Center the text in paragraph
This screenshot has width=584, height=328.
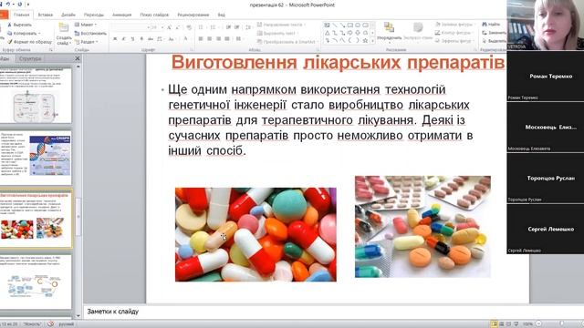(210, 38)
